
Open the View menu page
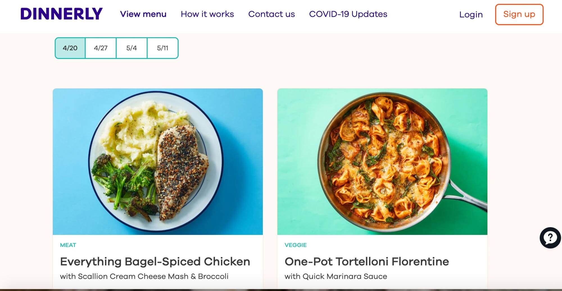(143, 14)
